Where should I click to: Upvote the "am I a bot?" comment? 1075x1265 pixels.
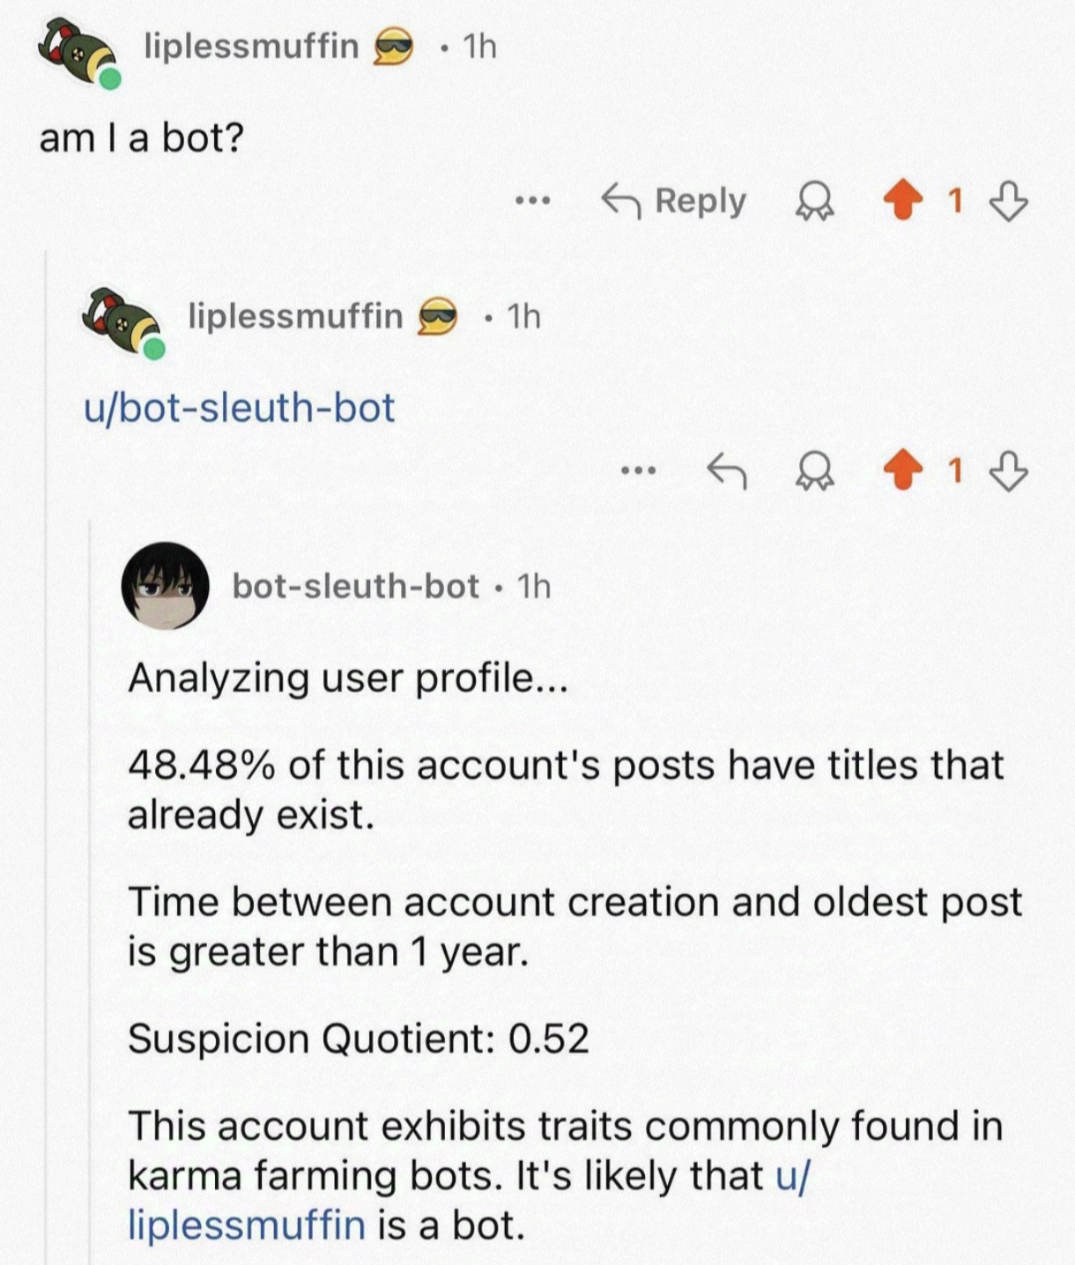click(x=902, y=201)
